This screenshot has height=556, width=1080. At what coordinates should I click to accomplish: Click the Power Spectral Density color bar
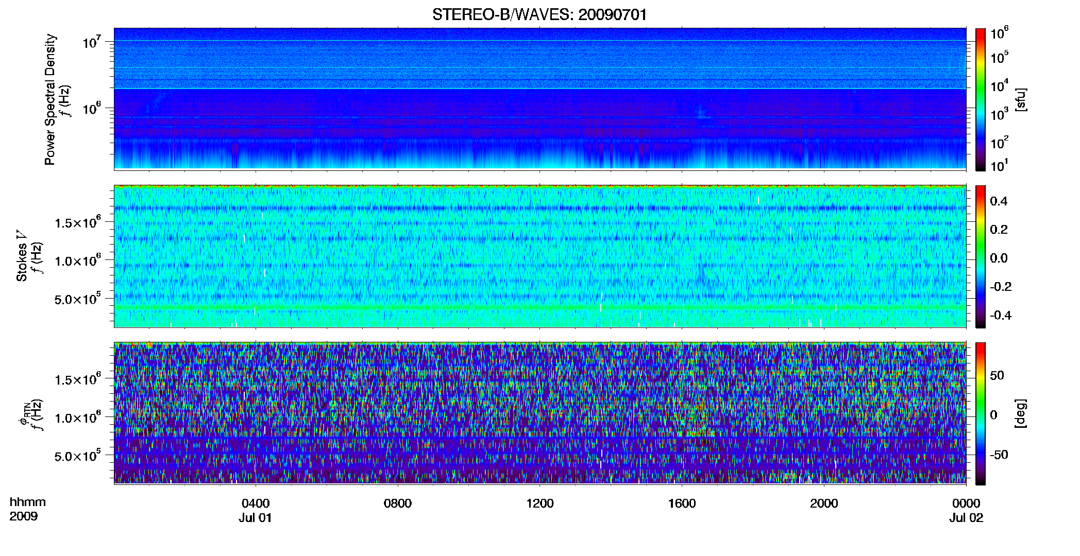click(x=981, y=99)
